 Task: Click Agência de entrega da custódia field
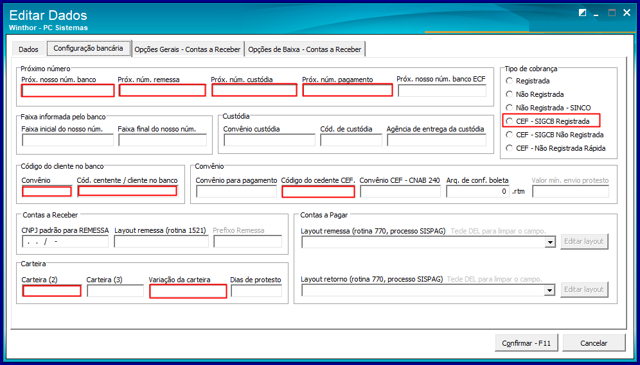click(437, 140)
